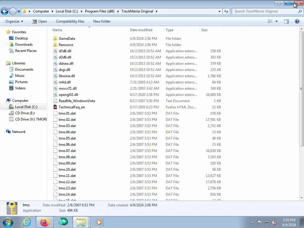This screenshot has height=228, width=304.
Task: Click the file list vertical scrollbar thumb
Action: click(x=302, y=89)
